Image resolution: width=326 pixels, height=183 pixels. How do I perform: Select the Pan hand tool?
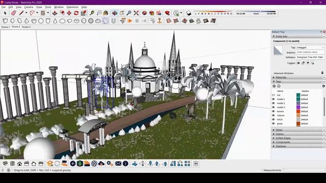pyautogui.click(x=122, y=13)
